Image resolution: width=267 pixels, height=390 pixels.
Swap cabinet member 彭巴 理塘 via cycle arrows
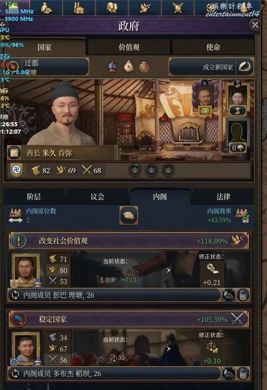coord(15,295)
